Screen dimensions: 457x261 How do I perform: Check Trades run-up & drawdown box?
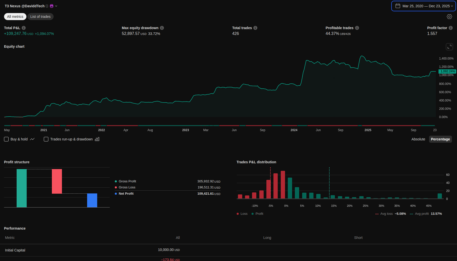point(46,139)
